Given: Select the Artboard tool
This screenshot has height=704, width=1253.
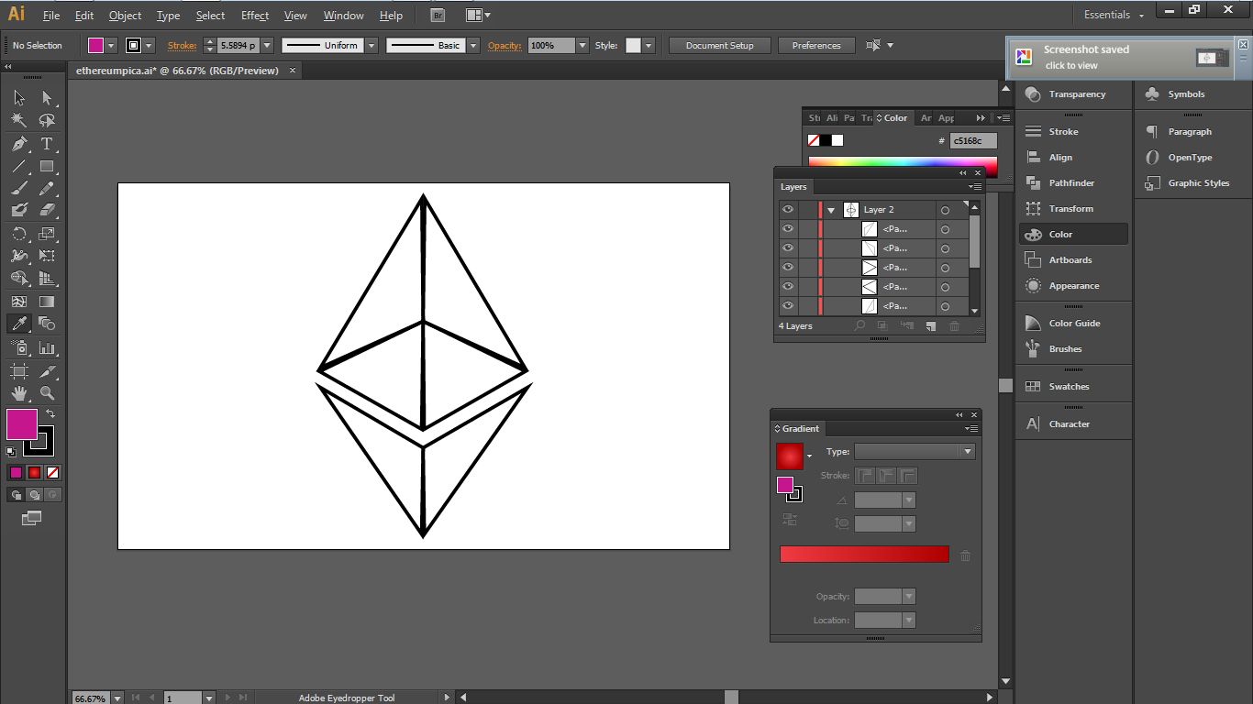Looking at the screenshot, I should tap(19, 371).
